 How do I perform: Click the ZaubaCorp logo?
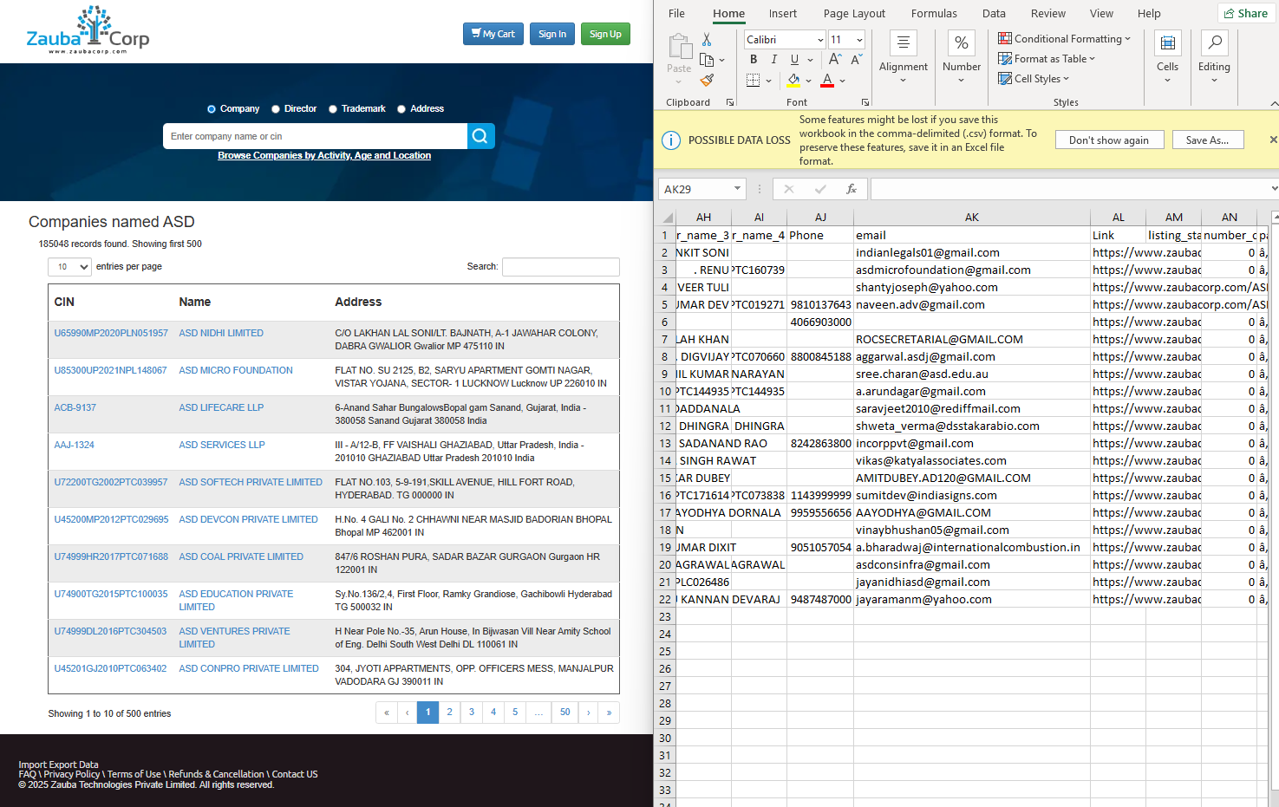pyautogui.click(x=88, y=31)
